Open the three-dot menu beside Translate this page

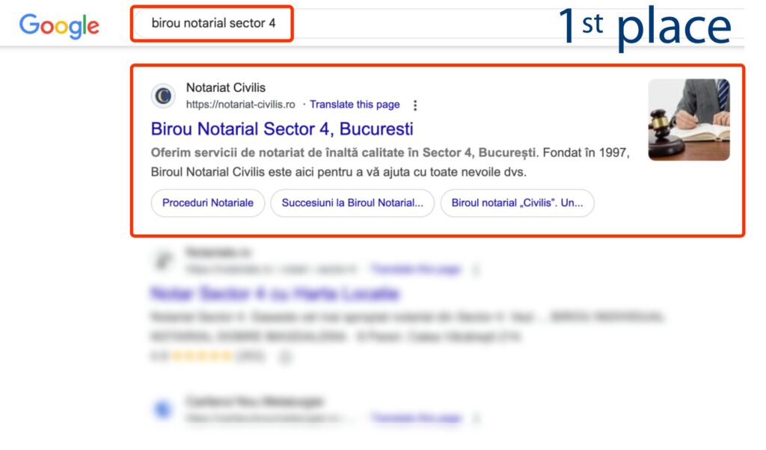point(415,105)
